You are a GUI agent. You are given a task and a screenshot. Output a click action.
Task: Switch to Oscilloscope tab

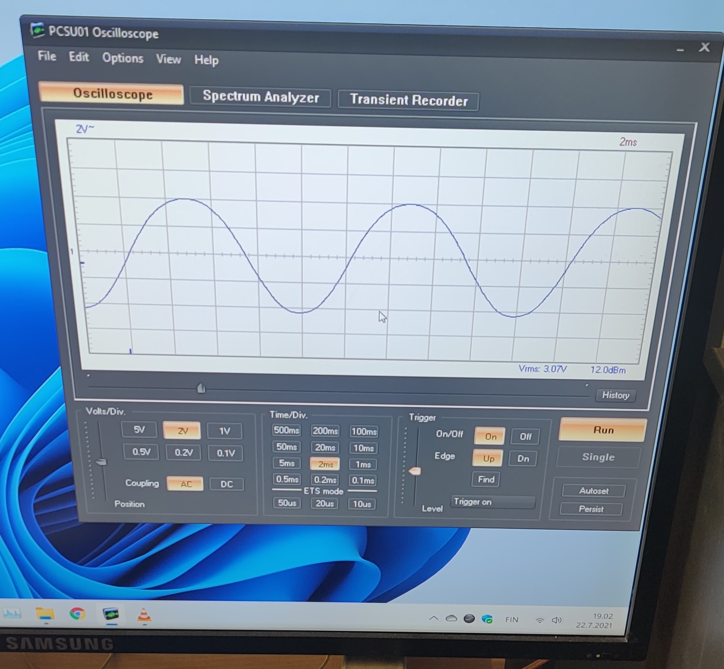[112, 94]
